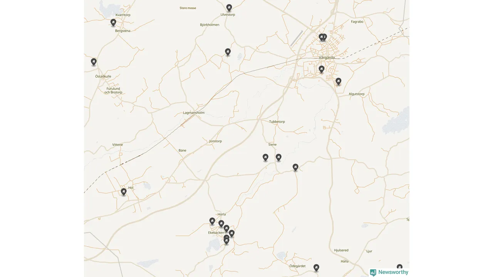Image resolution: width=493 pixels, height=277 pixels.
Task: Open the house marker above Östadkulle
Action: pyautogui.click(x=94, y=62)
